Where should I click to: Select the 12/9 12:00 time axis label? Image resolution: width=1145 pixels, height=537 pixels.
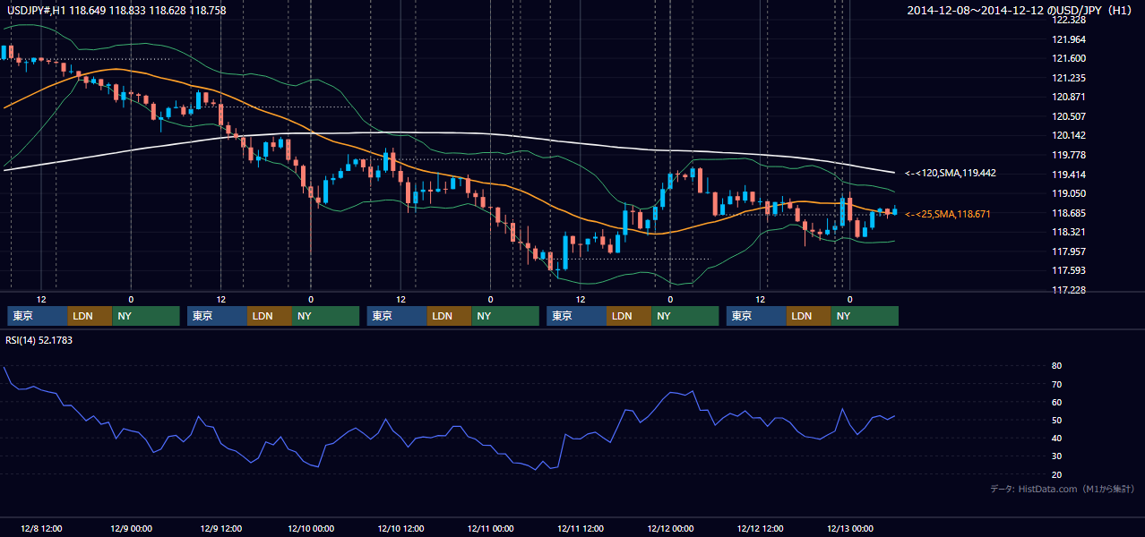coord(220,528)
